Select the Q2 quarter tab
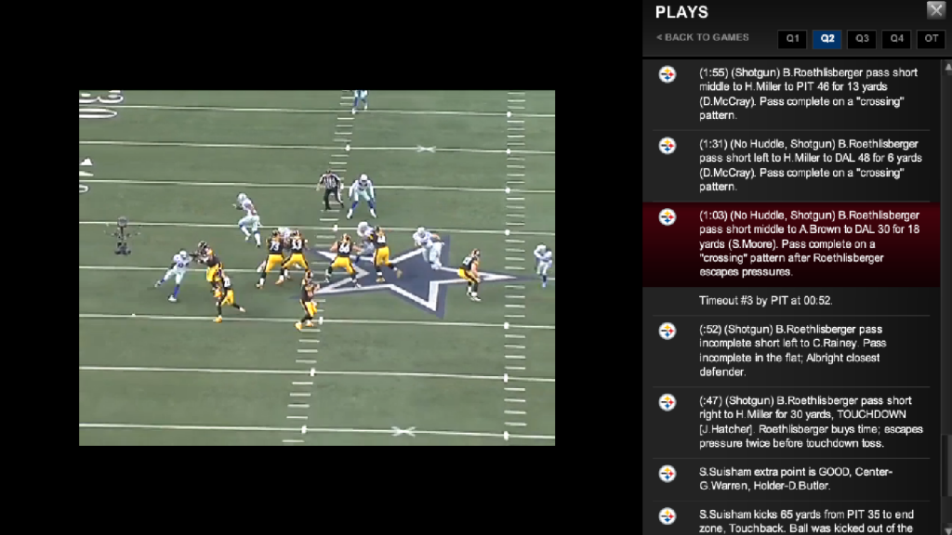This screenshot has width=952, height=535. pyautogui.click(x=826, y=39)
